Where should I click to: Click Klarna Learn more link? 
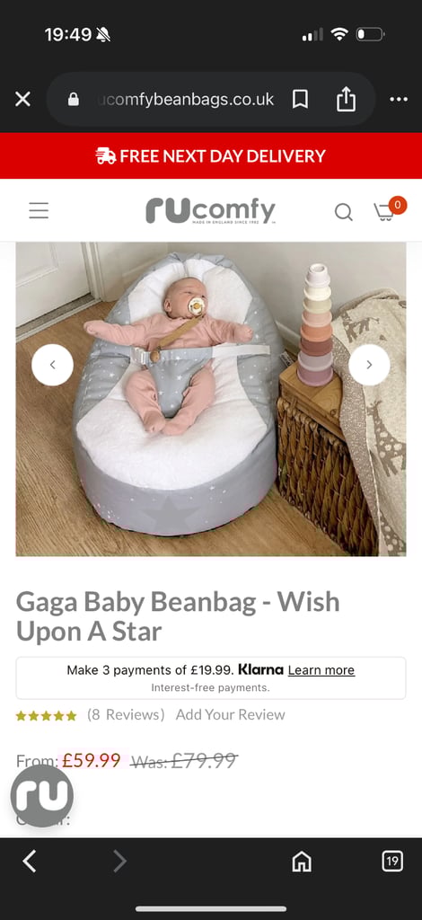[x=321, y=670]
